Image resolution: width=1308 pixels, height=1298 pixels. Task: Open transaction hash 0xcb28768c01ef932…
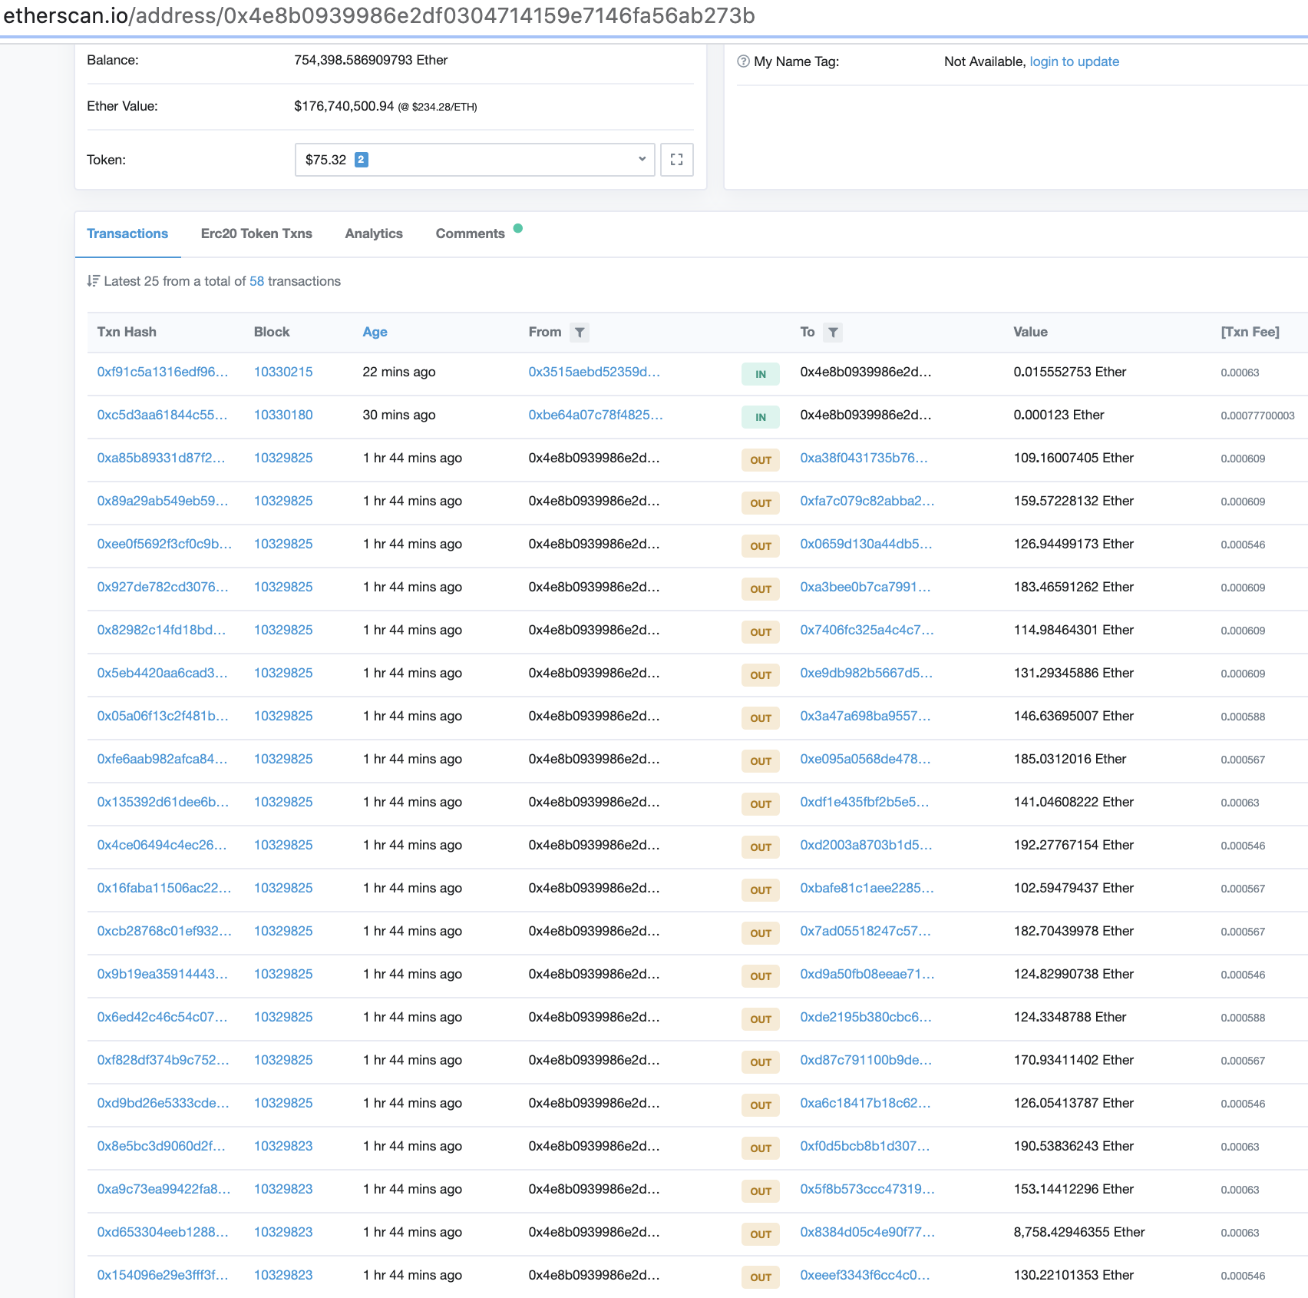(x=163, y=931)
